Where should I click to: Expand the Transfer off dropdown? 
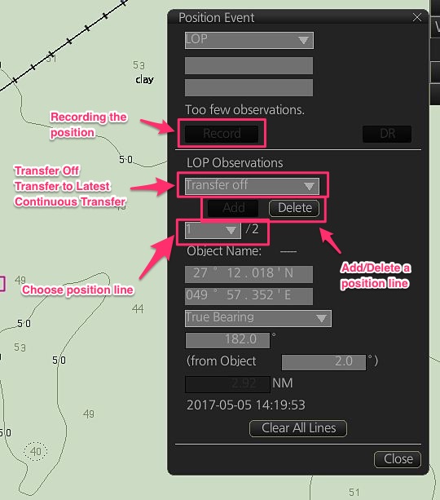coord(252,186)
